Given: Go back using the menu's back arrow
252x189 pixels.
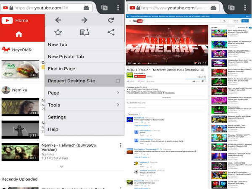Looking at the screenshot, I should 58,20.
